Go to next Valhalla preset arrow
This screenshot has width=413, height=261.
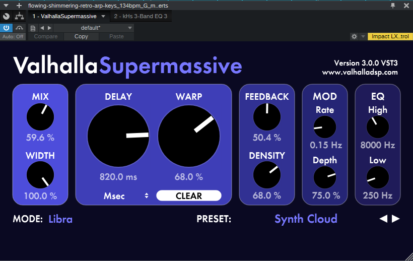coord(396,219)
